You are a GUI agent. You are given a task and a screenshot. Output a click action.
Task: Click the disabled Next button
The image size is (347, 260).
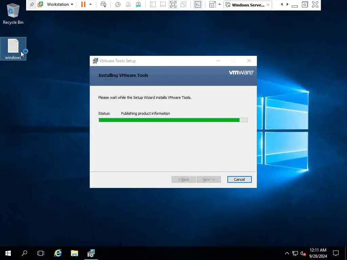click(209, 179)
